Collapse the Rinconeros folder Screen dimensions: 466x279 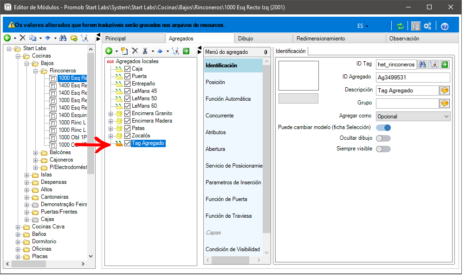(36, 71)
